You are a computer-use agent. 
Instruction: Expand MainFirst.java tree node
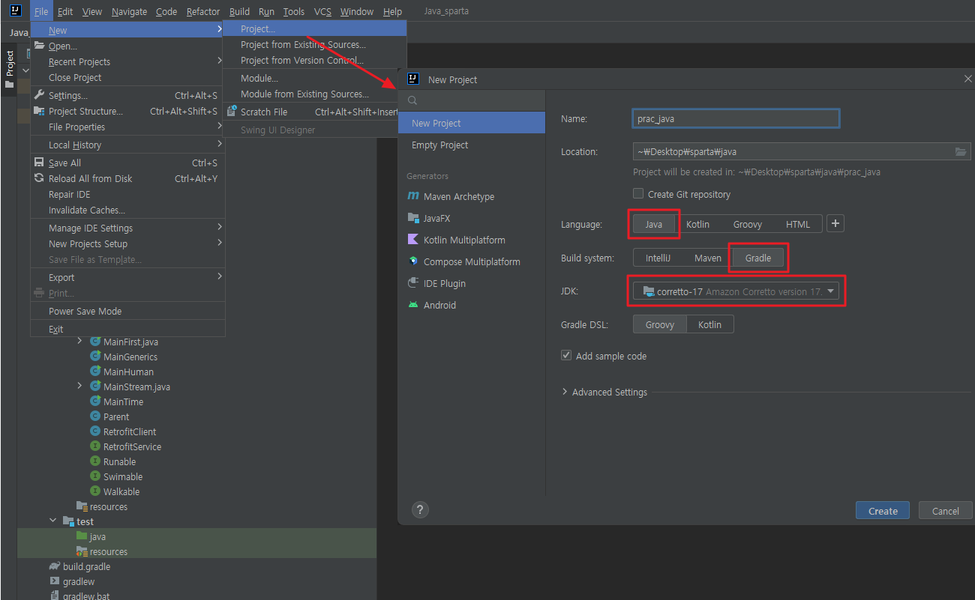[80, 341]
